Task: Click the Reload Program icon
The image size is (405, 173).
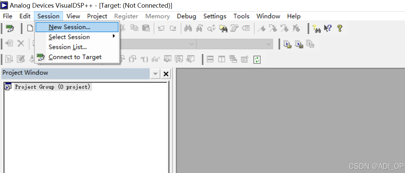Action: [x=310, y=44]
